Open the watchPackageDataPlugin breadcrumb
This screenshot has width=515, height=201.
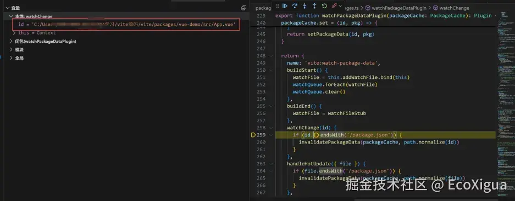(396, 8)
